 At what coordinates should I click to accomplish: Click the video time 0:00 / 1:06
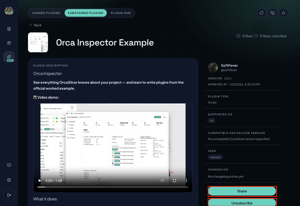coord(54,181)
